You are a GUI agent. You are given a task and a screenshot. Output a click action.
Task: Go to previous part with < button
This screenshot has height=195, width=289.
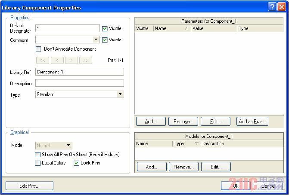(57, 61)
